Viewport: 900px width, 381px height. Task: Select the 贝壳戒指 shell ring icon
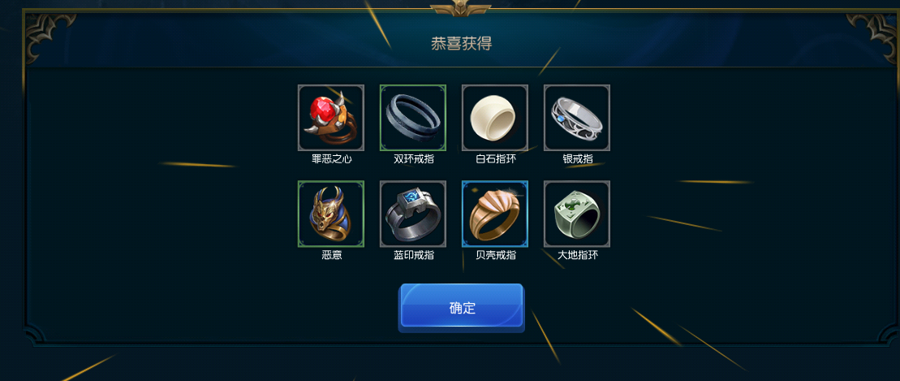point(495,214)
